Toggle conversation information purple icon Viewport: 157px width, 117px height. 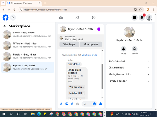tap(99, 29)
